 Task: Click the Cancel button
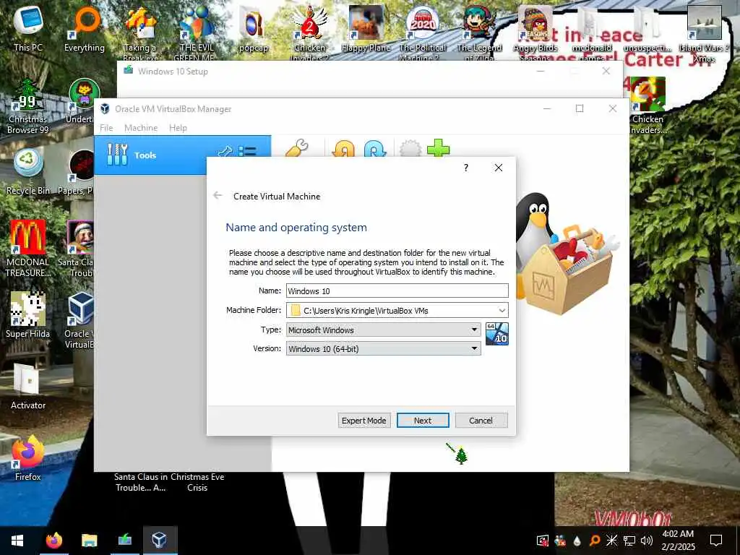tap(481, 420)
